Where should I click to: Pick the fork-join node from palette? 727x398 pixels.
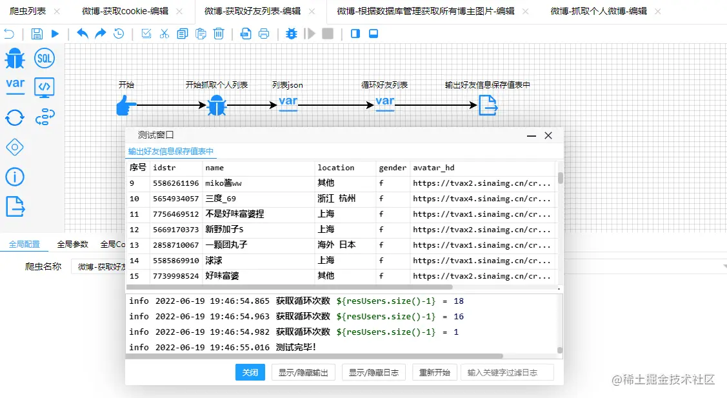pyautogui.click(x=45, y=117)
